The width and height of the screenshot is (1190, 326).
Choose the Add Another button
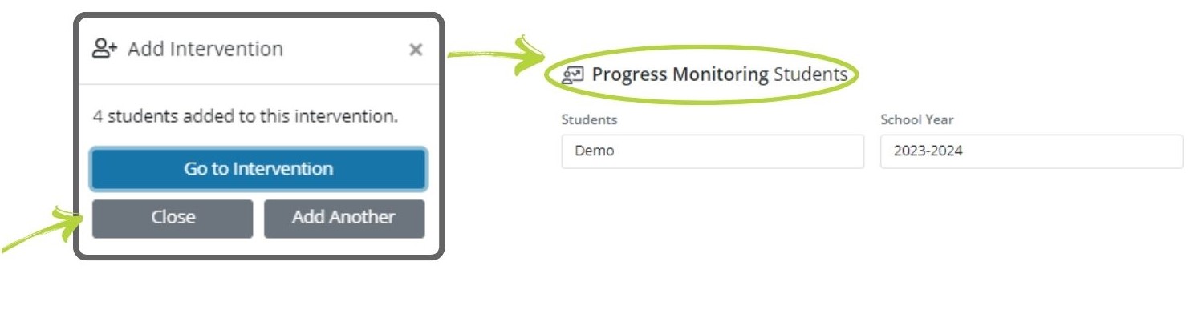coord(343,218)
